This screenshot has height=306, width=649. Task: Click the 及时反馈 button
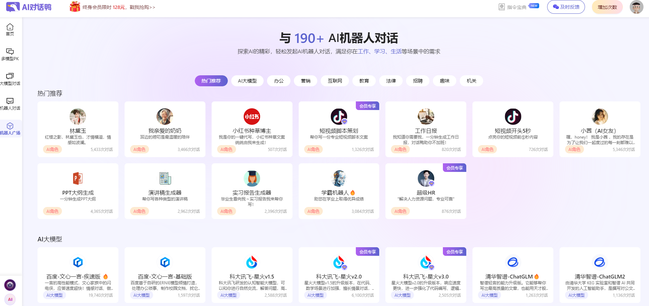[x=566, y=7]
